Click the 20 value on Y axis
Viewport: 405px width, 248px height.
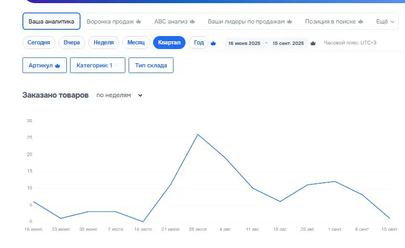click(x=29, y=155)
